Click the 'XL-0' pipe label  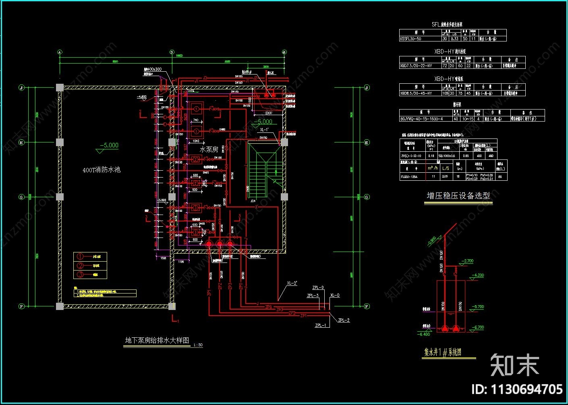tap(335, 295)
